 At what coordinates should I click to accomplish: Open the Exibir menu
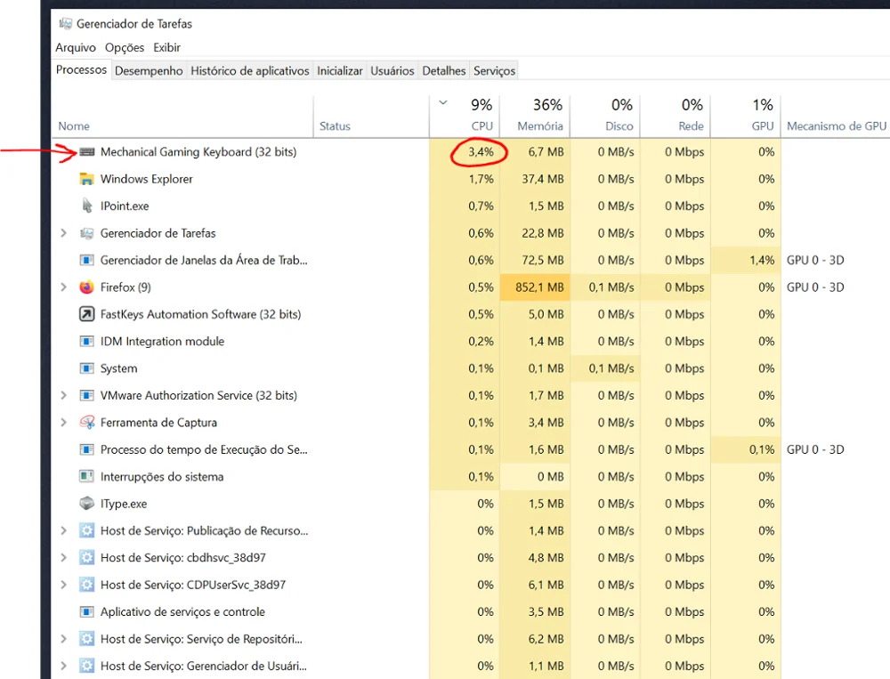point(167,48)
